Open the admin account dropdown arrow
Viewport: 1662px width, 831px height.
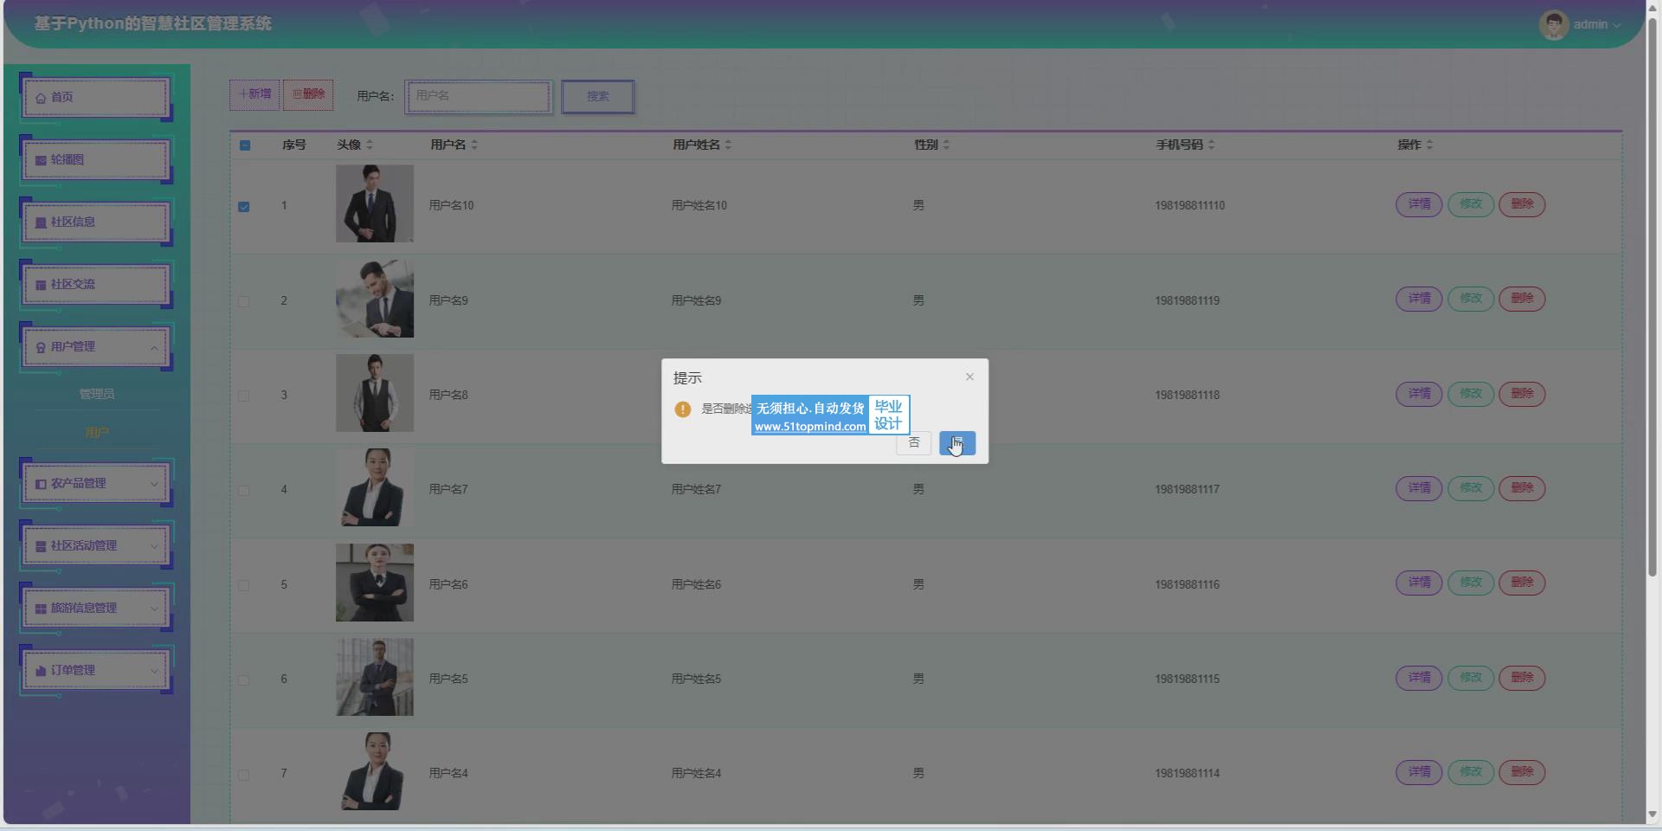[x=1617, y=25]
